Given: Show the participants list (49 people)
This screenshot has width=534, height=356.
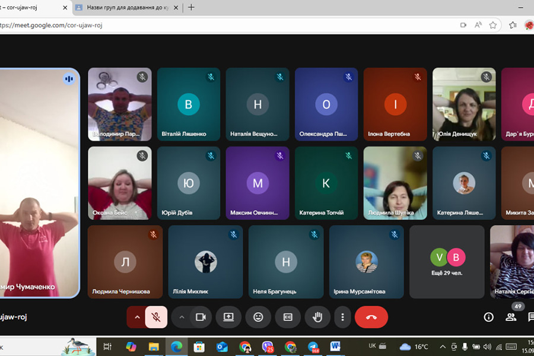Looking at the screenshot, I should (510, 317).
